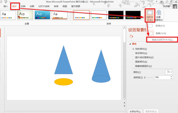Select the second white variant thumbnail
This screenshot has height=113, width=178.
(x=99, y=15)
